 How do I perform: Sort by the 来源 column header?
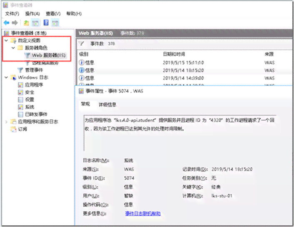pos(269,54)
